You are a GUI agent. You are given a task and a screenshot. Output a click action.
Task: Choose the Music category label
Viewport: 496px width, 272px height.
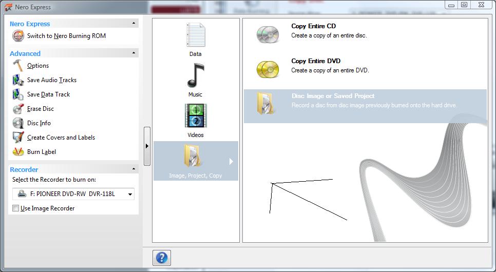click(x=195, y=94)
